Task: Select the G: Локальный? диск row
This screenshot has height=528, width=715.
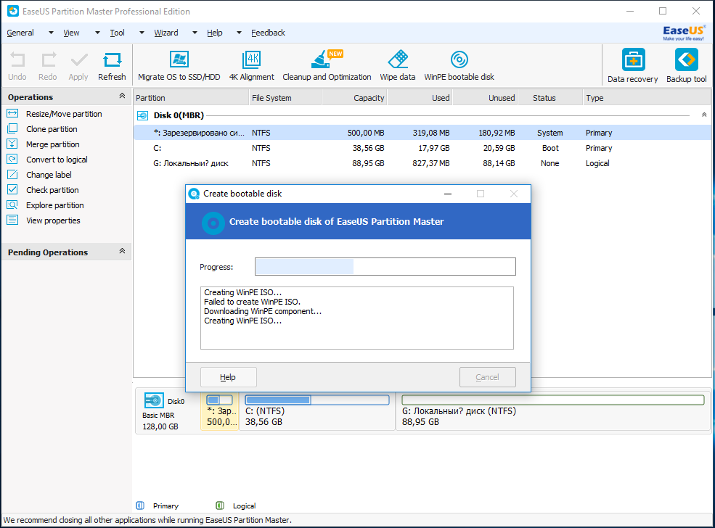Action: click(422, 163)
